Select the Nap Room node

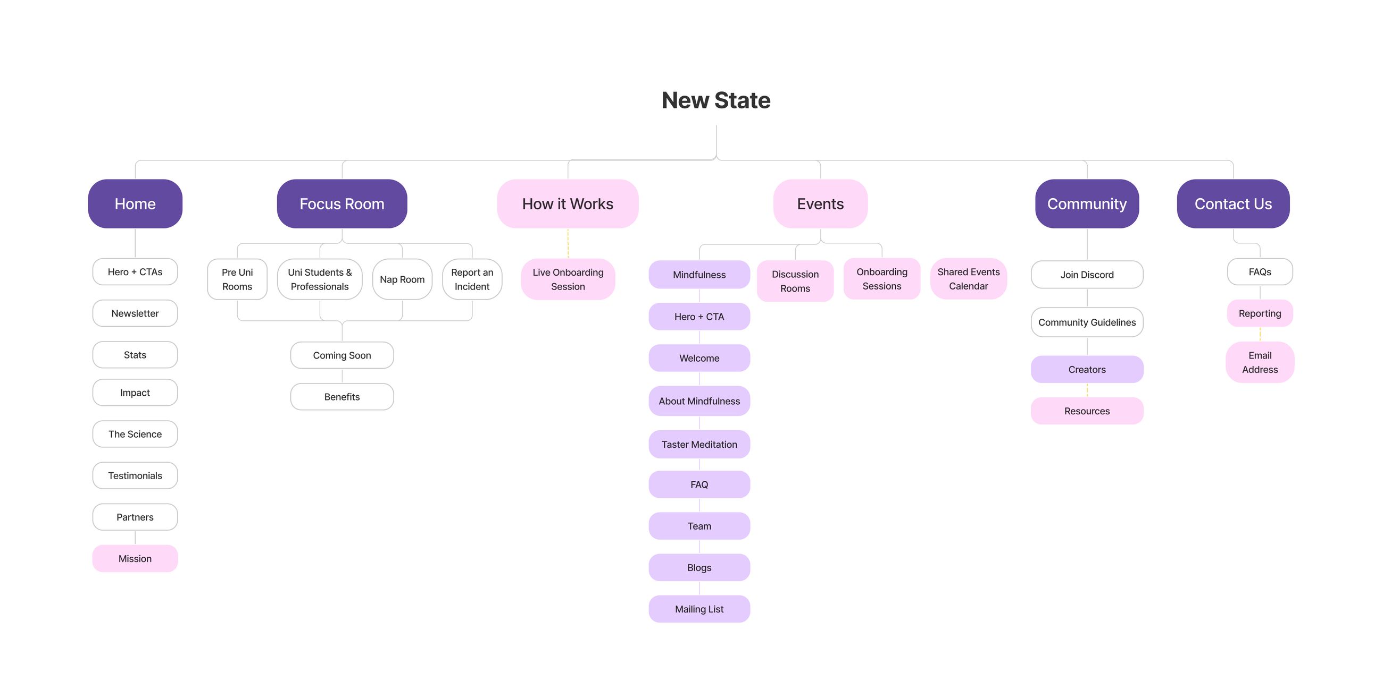[x=402, y=279]
